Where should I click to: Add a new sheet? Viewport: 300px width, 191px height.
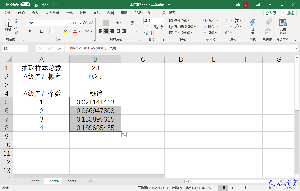click(x=90, y=181)
